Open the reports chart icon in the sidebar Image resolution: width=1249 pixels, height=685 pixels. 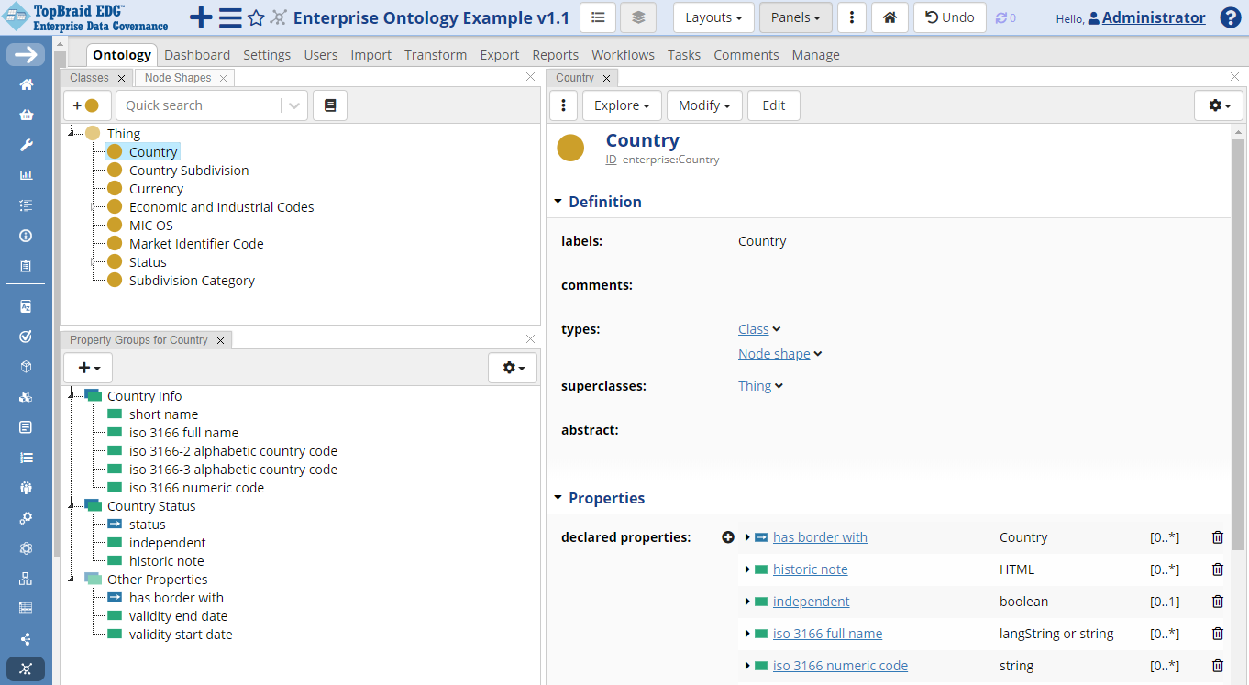tap(25, 174)
